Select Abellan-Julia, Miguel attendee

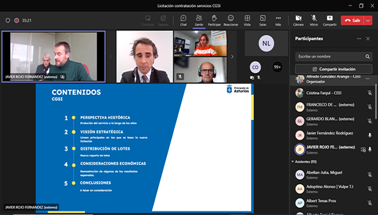[334, 175]
